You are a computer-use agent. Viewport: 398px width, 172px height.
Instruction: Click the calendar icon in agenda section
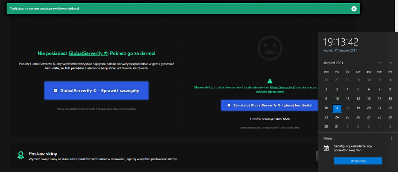pos(326,148)
